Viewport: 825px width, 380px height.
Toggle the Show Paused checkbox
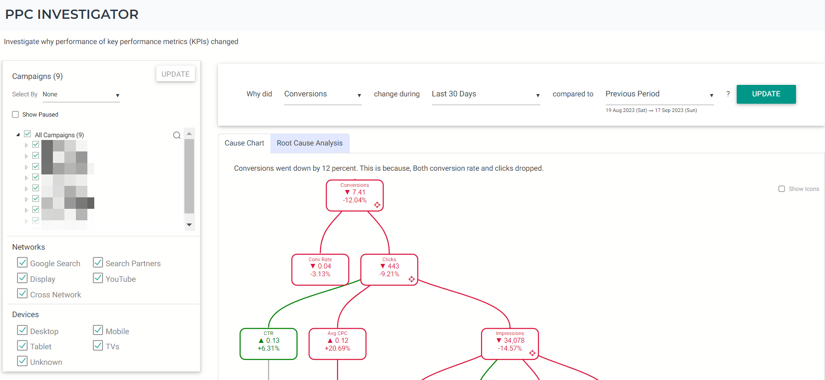(16, 114)
